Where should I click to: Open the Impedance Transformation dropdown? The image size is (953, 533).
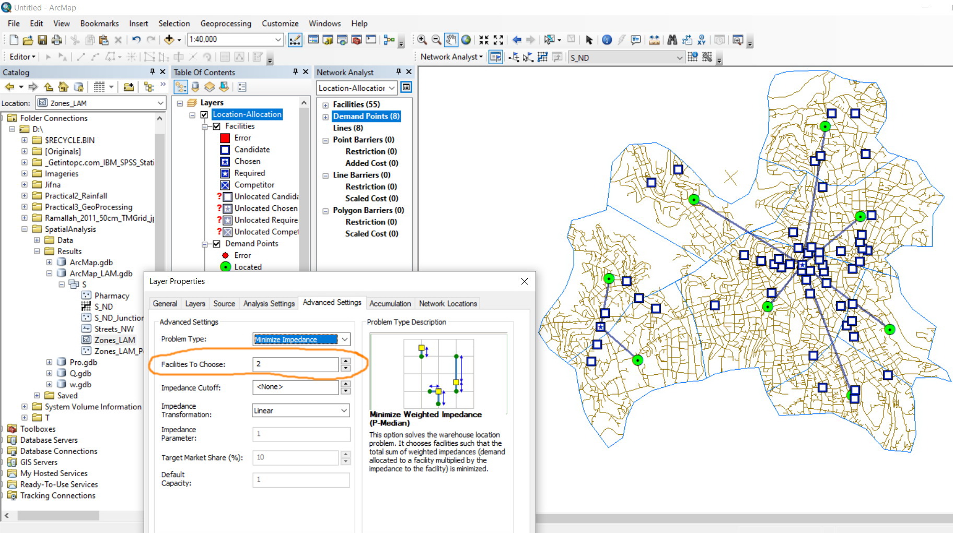(344, 411)
